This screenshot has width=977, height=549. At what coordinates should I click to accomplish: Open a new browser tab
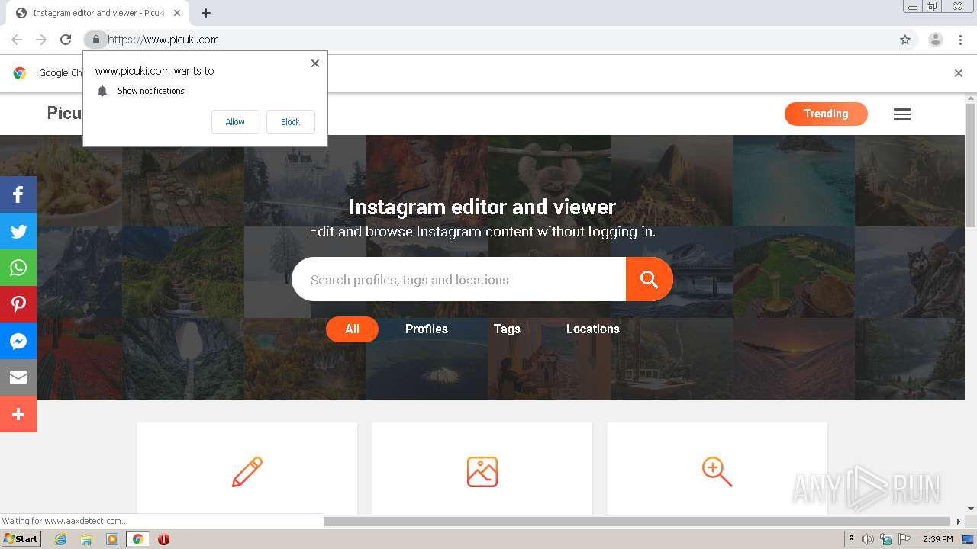pyautogui.click(x=206, y=13)
